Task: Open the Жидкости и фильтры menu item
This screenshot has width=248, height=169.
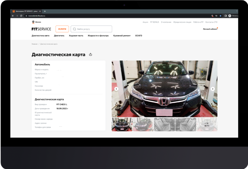Action: 98,35
